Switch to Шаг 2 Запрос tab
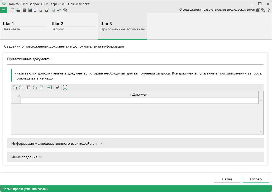 click(x=73, y=26)
